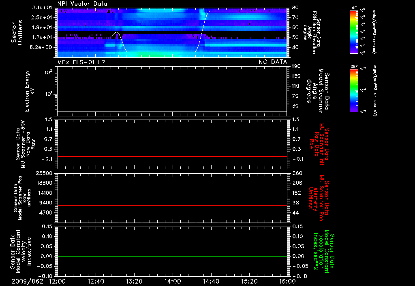Viewport: 415px width, 286px height.
Task: Select the Model Scanner Angle degrees axis title
Action: click(x=318, y=91)
